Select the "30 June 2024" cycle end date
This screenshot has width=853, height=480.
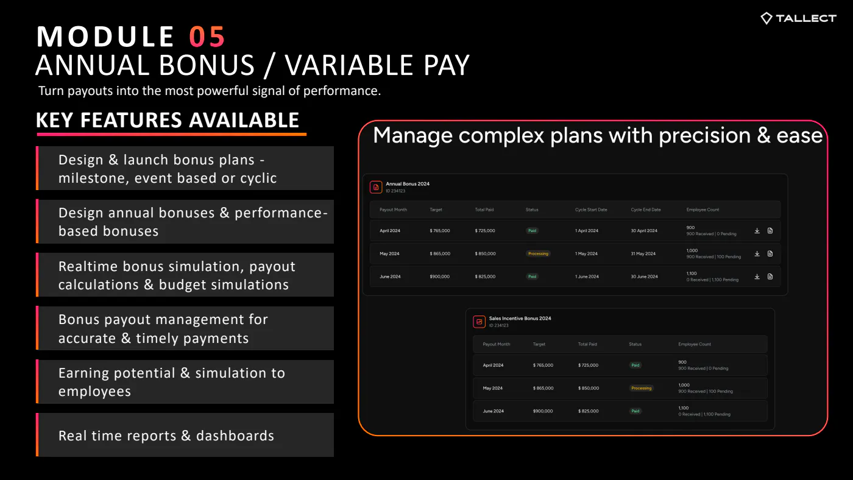(x=645, y=277)
